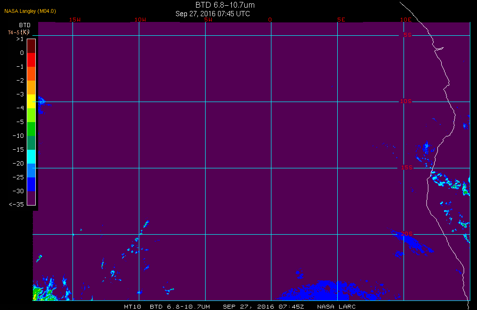Click the '20S' latitude label

406,234
